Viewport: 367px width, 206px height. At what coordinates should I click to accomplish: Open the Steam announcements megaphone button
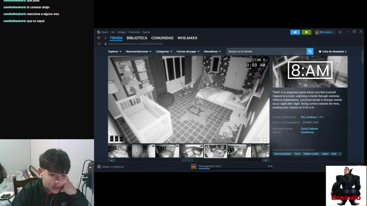295,32
